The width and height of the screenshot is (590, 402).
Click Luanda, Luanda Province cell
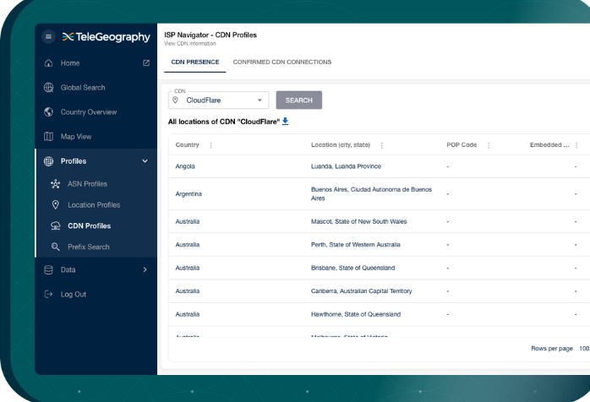tap(346, 166)
